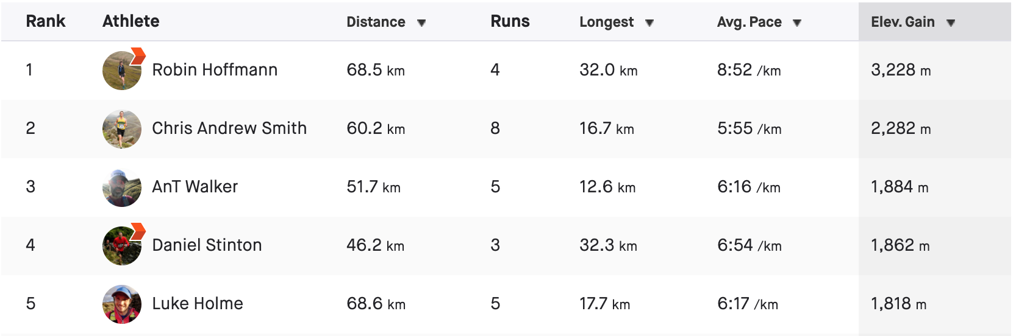Click orange subscriber chevron on Daniel Stinton's avatar
The height and width of the screenshot is (336, 1016).
pyautogui.click(x=138, y=231)
